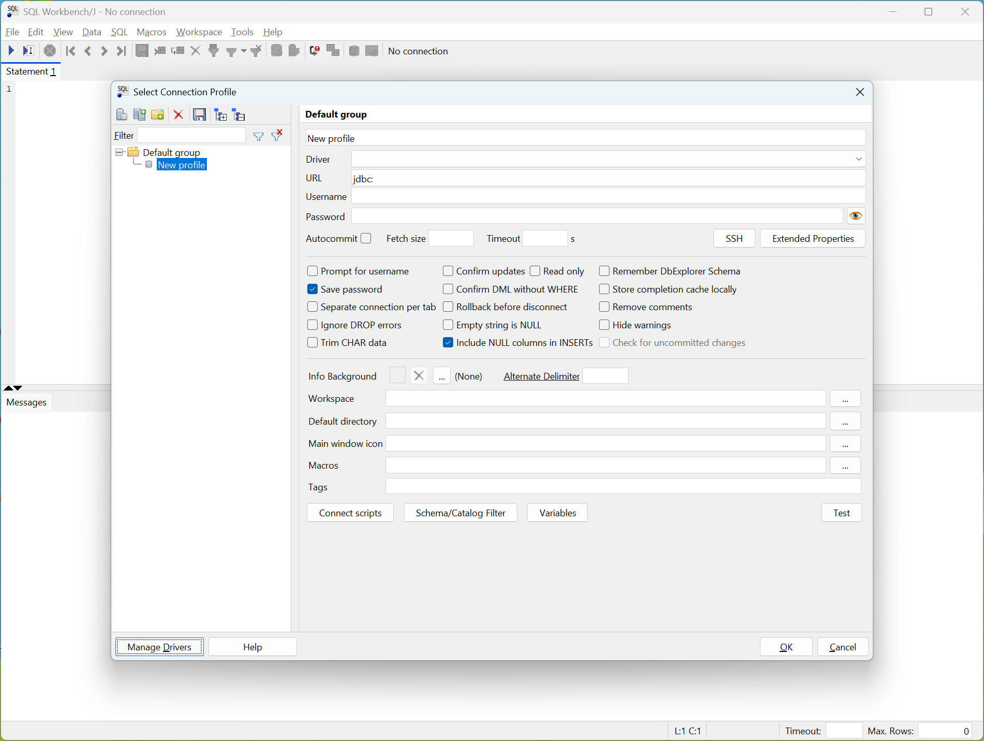This screenshot has height=741, width=984.
Task: Pick Info Background color swatch
Action: (397, 375)
